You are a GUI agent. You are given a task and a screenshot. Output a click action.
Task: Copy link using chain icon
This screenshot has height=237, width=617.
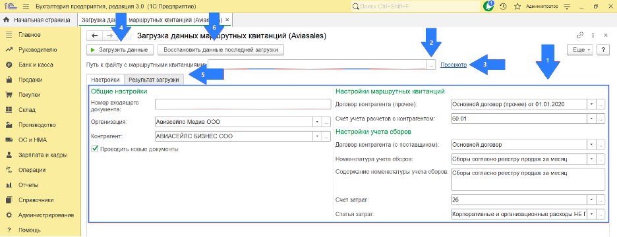579,36
